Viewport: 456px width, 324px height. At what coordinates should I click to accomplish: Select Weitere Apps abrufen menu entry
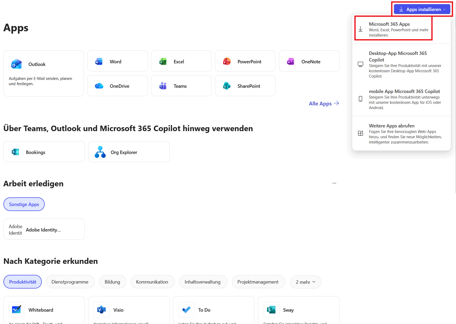pos(401,133)
